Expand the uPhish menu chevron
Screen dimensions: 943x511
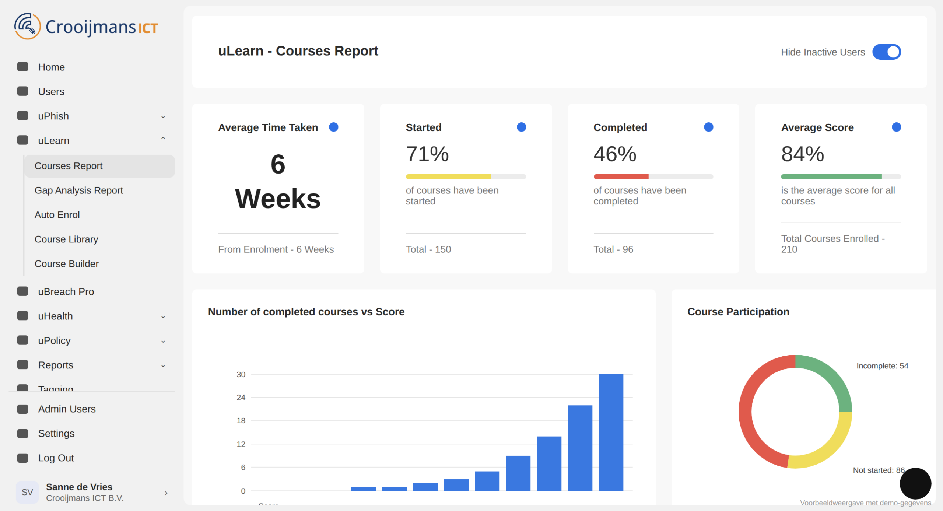(163, 117)
